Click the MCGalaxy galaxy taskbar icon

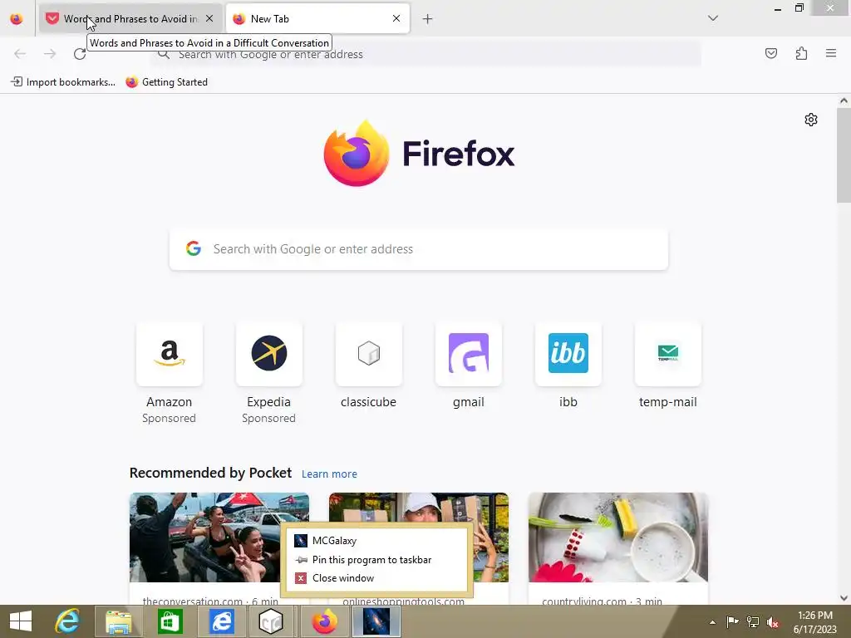[x=376, y=621]
